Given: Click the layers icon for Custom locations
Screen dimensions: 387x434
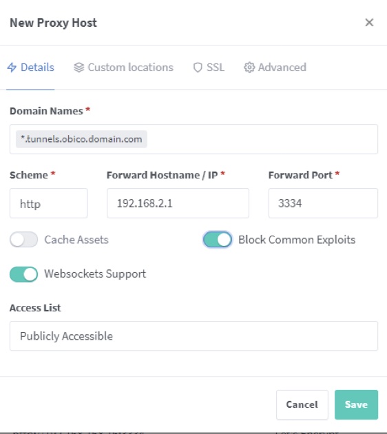Looking at the screenshot, I should tap(79, 68).
